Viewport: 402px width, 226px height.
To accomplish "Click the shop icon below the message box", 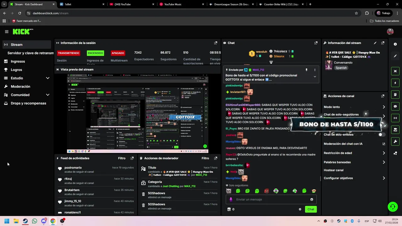I will click(x=229, y=209).
